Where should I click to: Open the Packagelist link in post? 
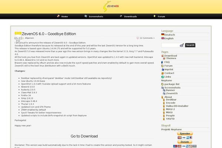20,120
